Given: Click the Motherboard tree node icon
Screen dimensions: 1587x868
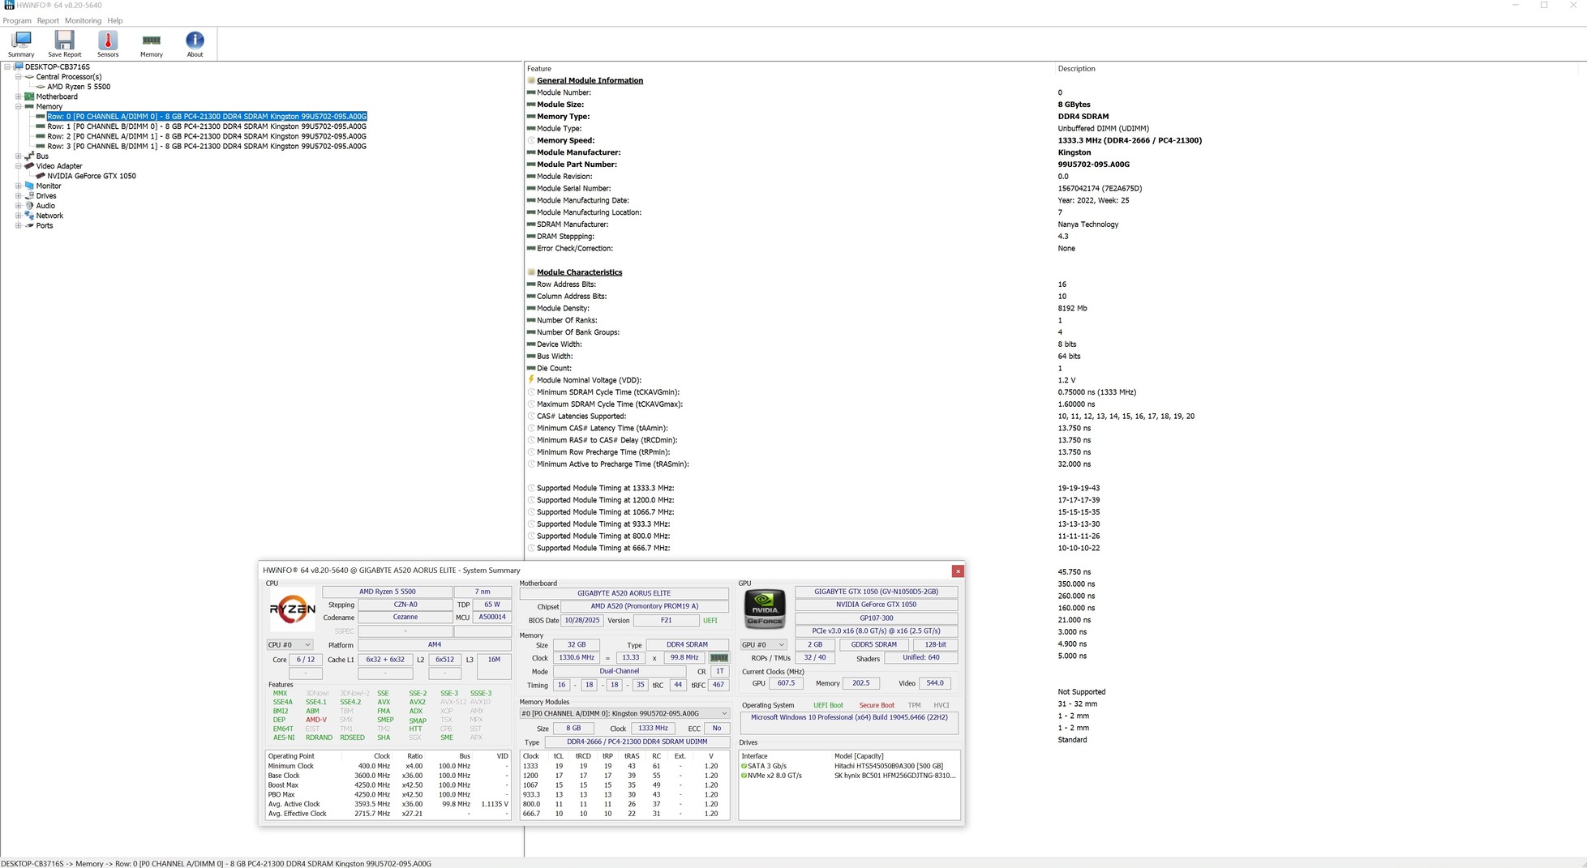Looking at the screenshot, I should [x=29, y=96].
